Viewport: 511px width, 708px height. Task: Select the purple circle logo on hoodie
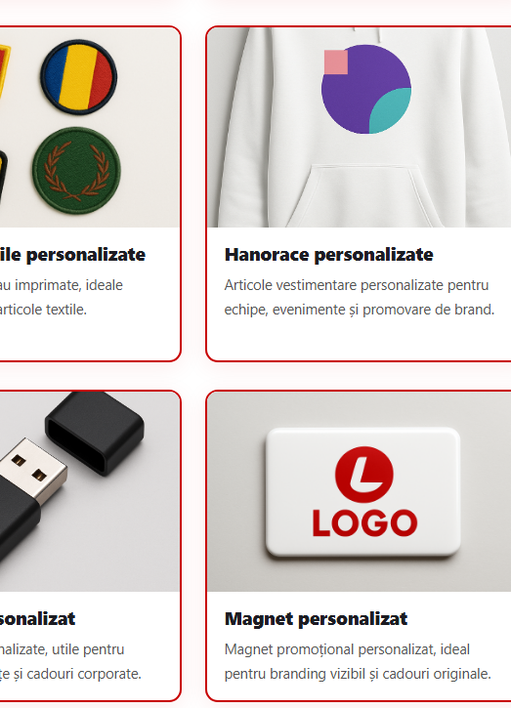366,90
